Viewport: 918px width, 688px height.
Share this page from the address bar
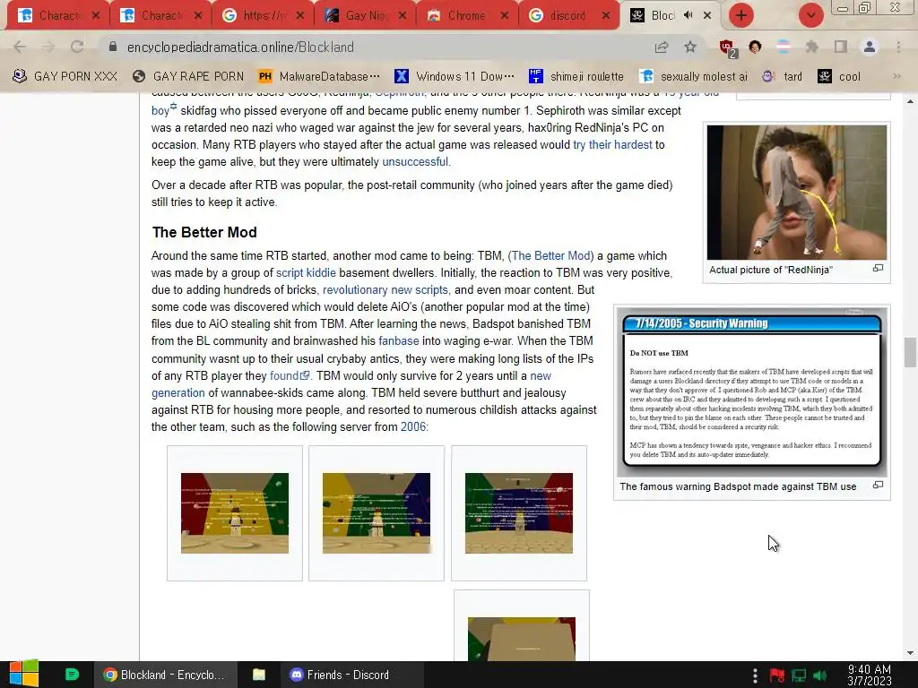(662, 47)
